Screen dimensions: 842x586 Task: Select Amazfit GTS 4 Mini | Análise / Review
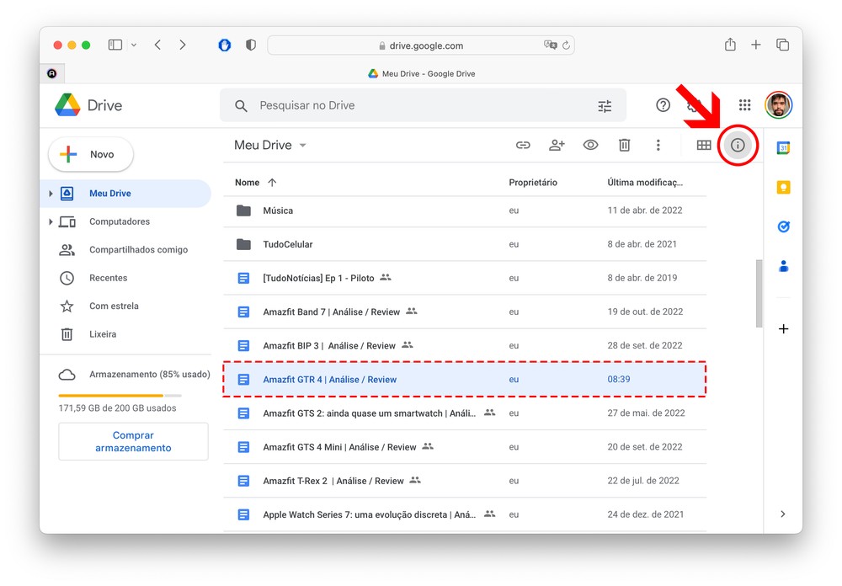tap(465, 447)
